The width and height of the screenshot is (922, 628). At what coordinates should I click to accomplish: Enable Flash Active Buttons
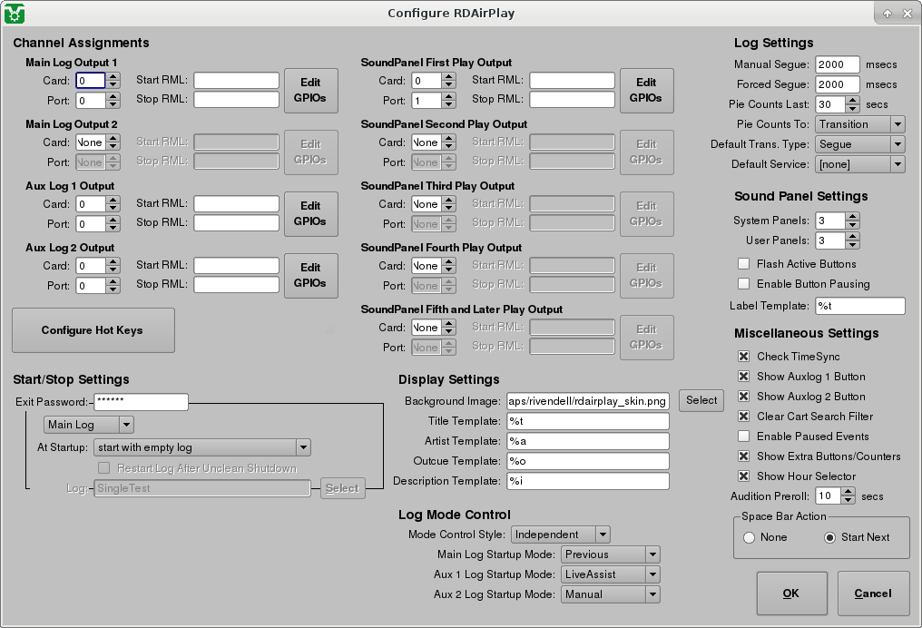(x=743, y=264)
